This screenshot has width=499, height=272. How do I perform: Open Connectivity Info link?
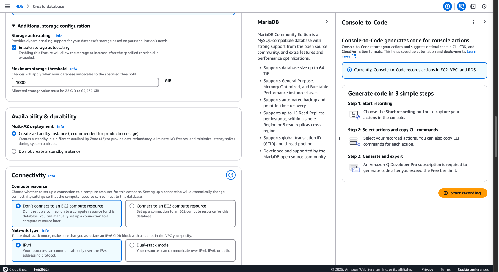pyautogui.click(x=52, y=176)
